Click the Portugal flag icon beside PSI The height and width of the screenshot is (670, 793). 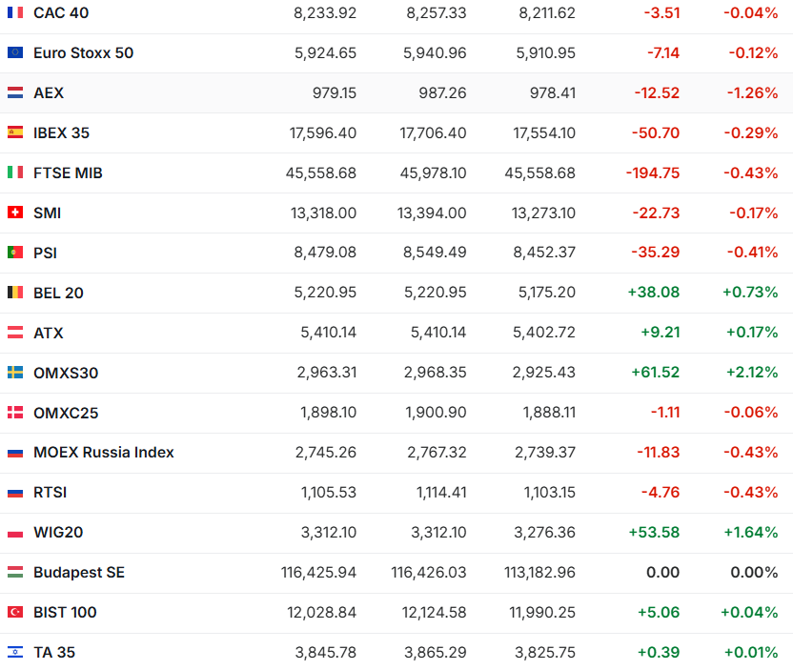[15, 254]
